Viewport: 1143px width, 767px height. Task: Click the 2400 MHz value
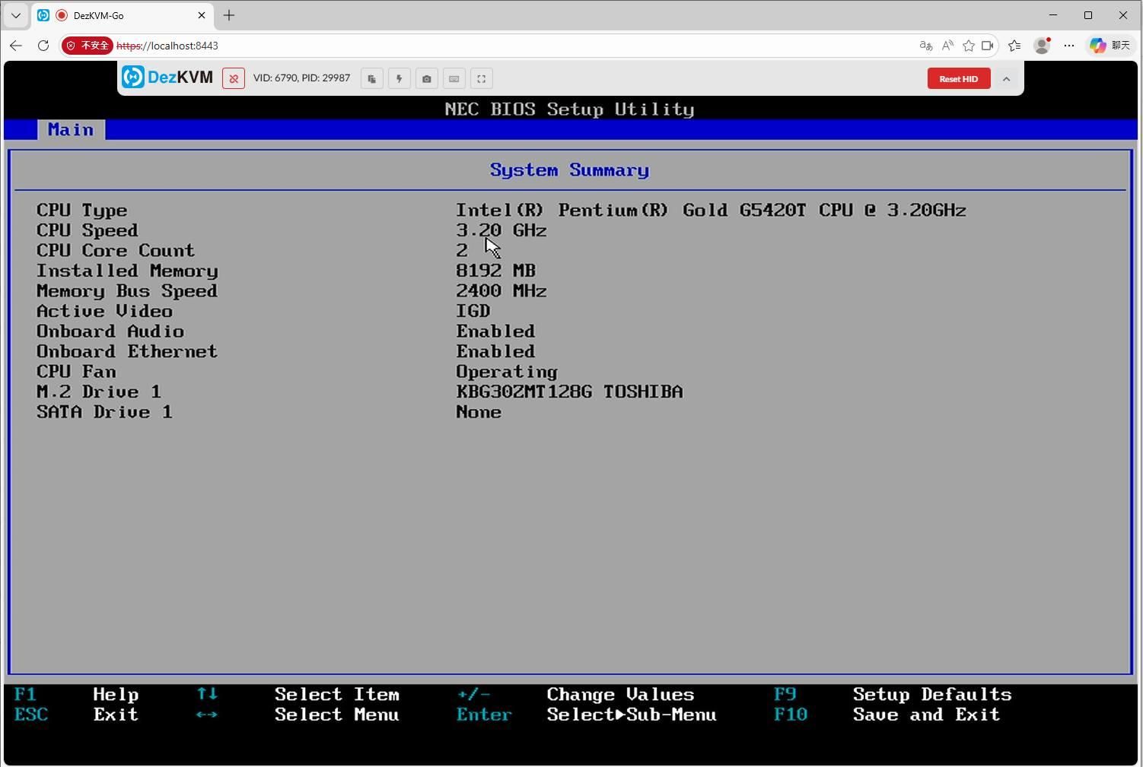point(501,291)
